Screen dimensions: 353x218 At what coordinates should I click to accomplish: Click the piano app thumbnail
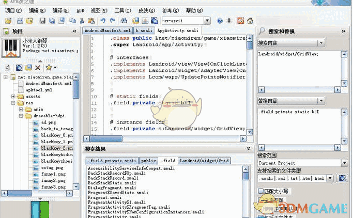click(x=11, y=48)
